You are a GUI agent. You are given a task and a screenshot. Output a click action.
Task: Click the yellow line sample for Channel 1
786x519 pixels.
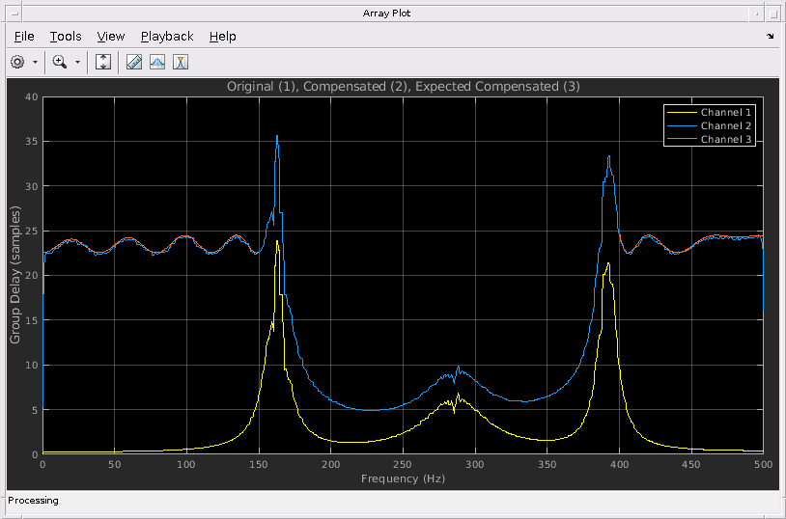point(682,112)
